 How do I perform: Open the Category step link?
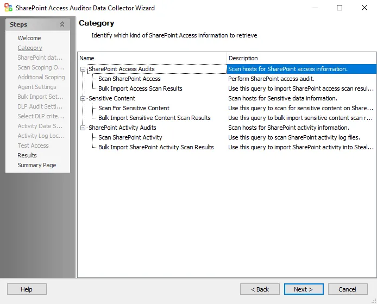click(30, 48)
